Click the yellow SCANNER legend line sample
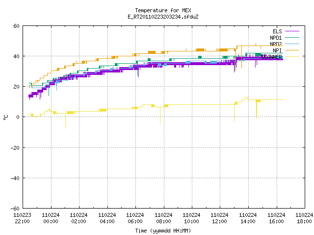This screenshot has height=235, width=314. (292, 57)
